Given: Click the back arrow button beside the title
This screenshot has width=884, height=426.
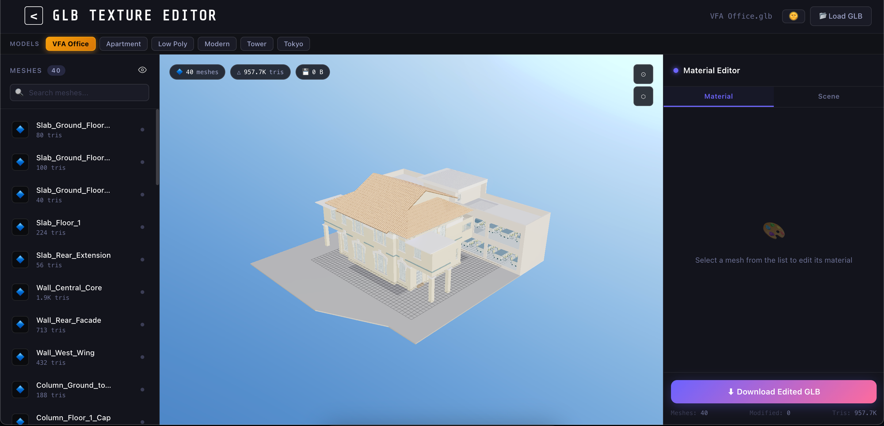Looking at the screenshot, I should [34, 16].
